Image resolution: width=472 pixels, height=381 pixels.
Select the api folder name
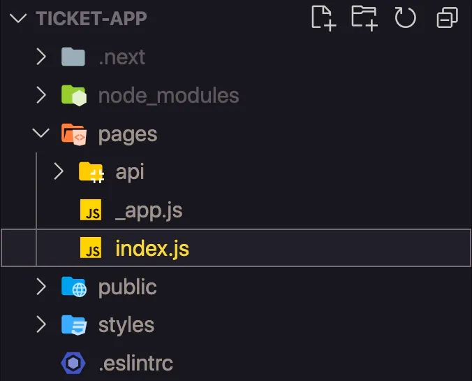click(x=130, y=173)
